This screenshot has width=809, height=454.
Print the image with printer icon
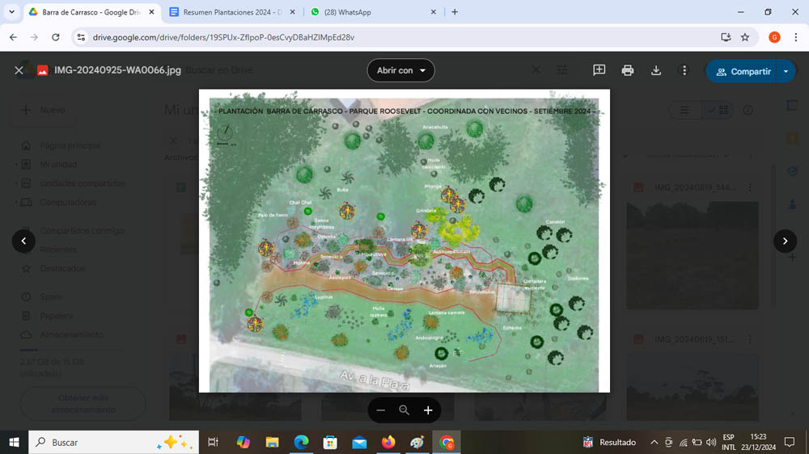(627, 71)
